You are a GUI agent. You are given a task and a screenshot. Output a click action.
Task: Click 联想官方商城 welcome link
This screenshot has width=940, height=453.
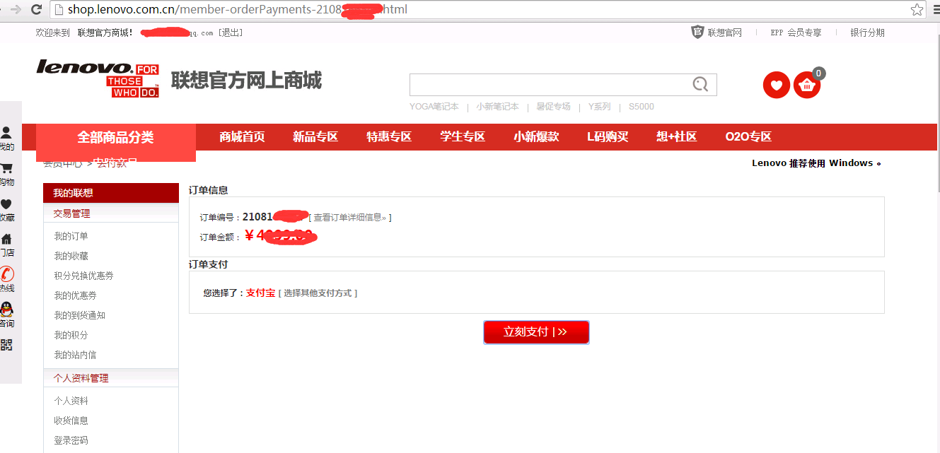click(x=105, y=33)
